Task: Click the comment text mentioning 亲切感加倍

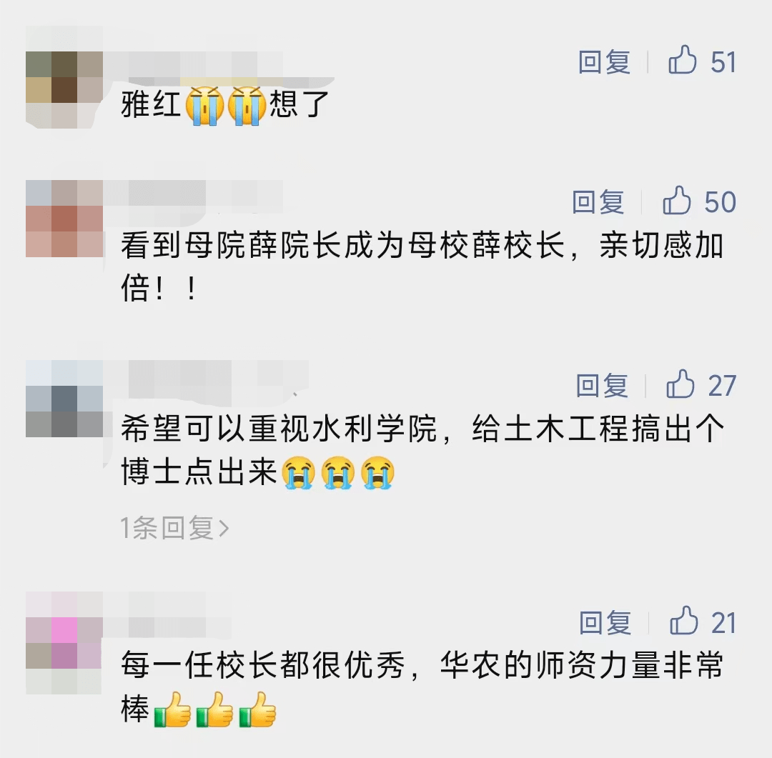Action: pos(422,266)
